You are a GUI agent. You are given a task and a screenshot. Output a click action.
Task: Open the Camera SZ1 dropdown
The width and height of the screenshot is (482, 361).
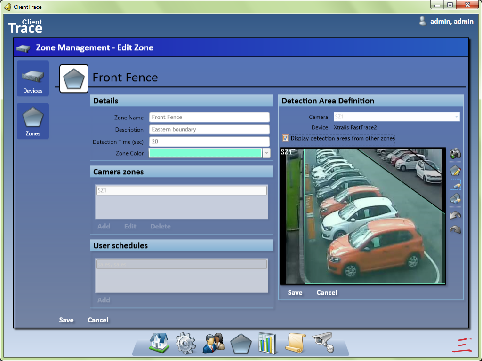point(396,117)
